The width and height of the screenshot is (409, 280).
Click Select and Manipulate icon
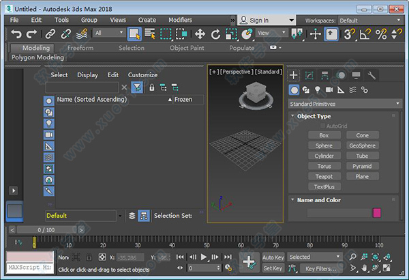coord(316,34)
